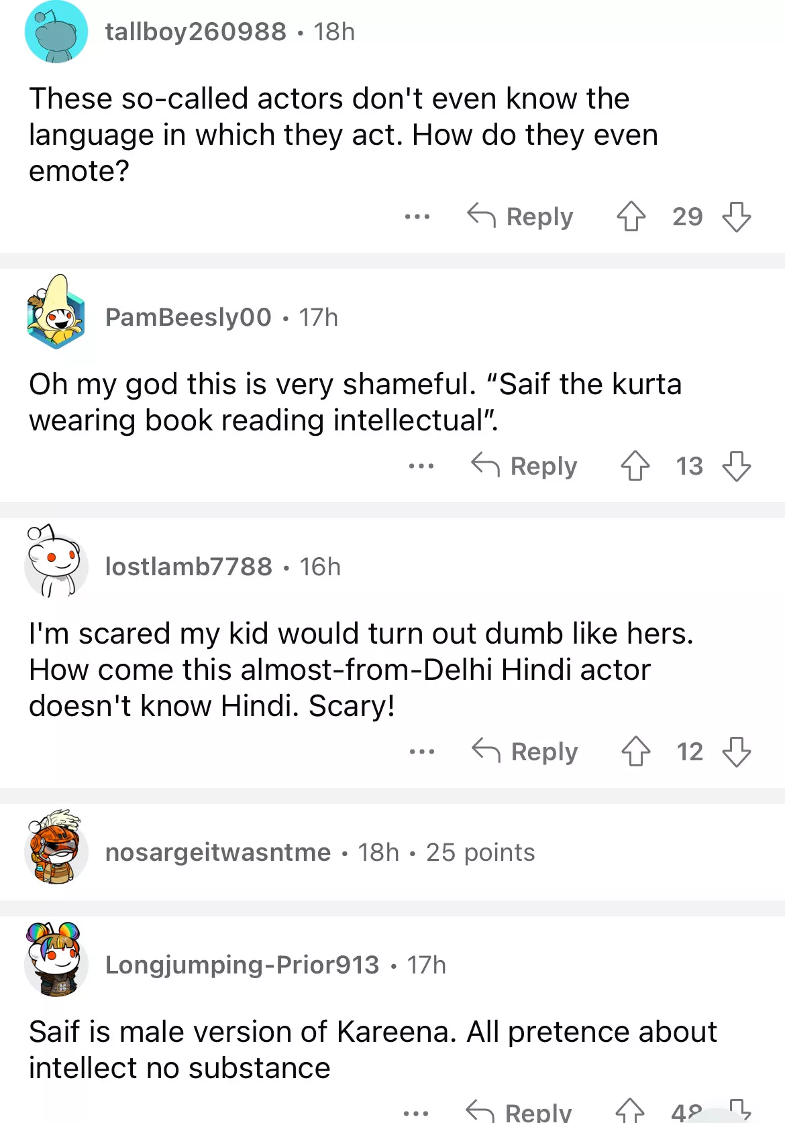Open more options on lostlamb7788's comment
Image resolution: width=785 pixels, height=1123 pixels.
click(421, 752)
